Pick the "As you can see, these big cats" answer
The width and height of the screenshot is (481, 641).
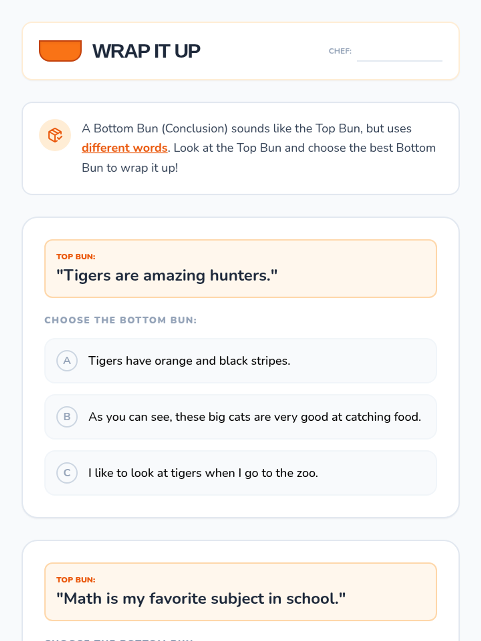[255, 417]
